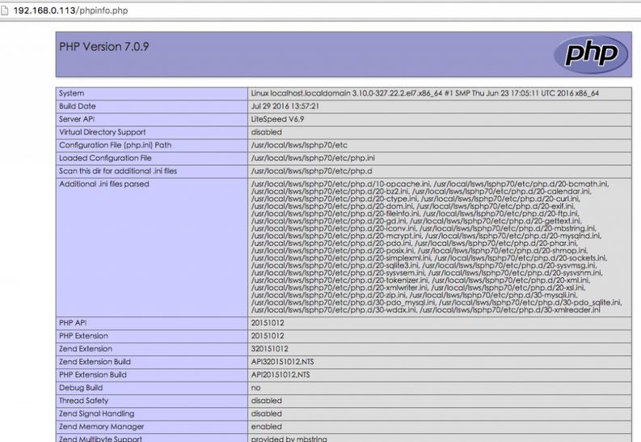Image resolution: width=641 pixels, height=442 pixels.
Task: Select the 'Zend Multibyte Support' label
Action: click(100, 439)
